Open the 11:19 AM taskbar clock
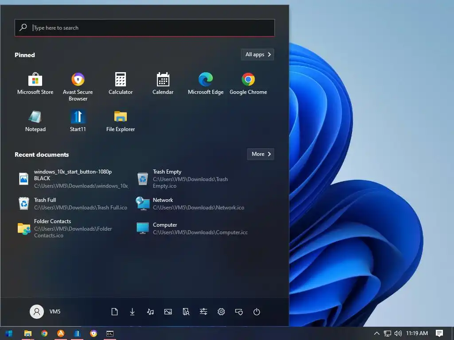The height and width of the screenshot is (340, 454). [417, 333]
